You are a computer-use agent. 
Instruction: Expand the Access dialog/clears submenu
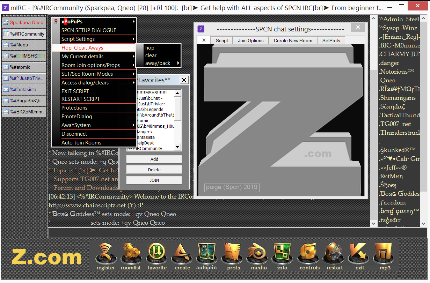(x=94, y=83)
